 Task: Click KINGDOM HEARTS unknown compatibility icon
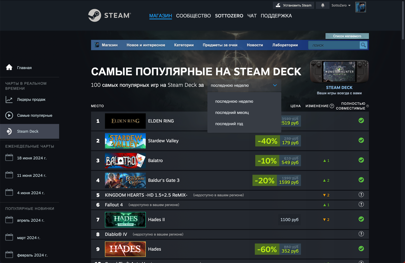coord(361,195)
